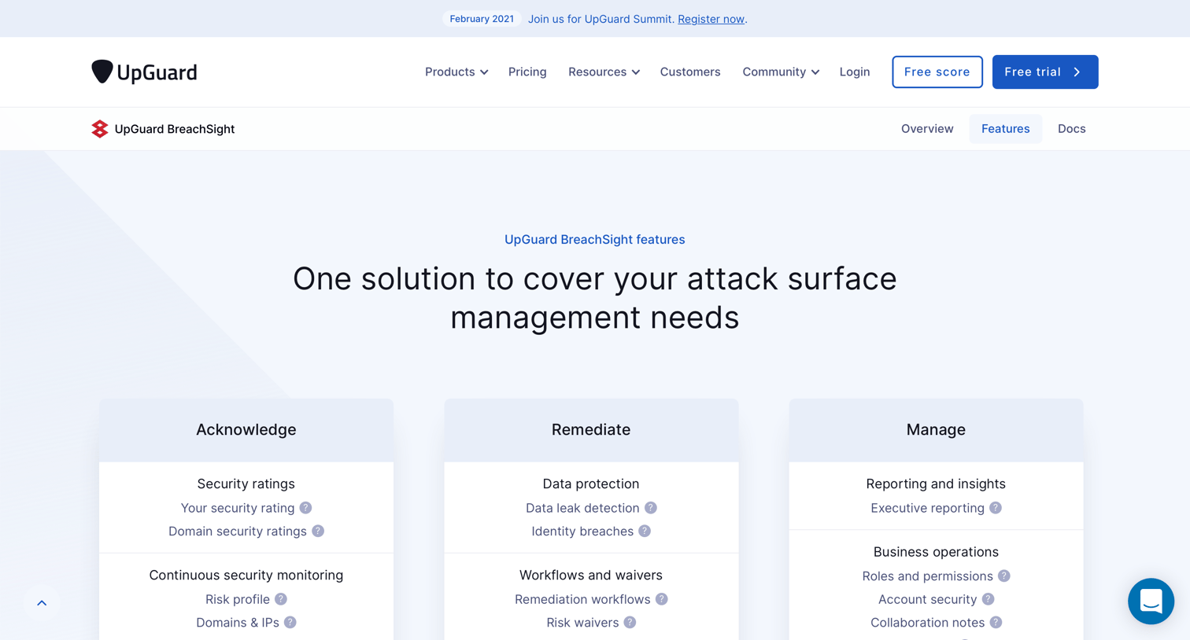Expand the Community dropdown menu
This screenshot has height=640, width=1190.
tap(781, 72)
